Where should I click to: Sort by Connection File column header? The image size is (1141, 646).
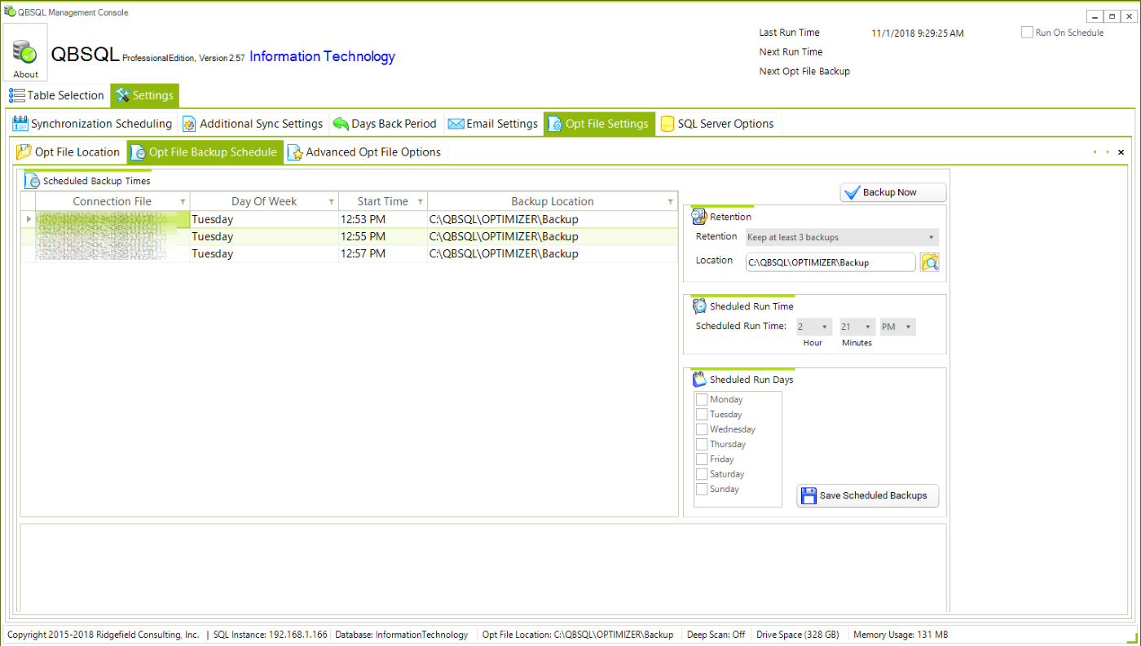[x=112, y=202]
